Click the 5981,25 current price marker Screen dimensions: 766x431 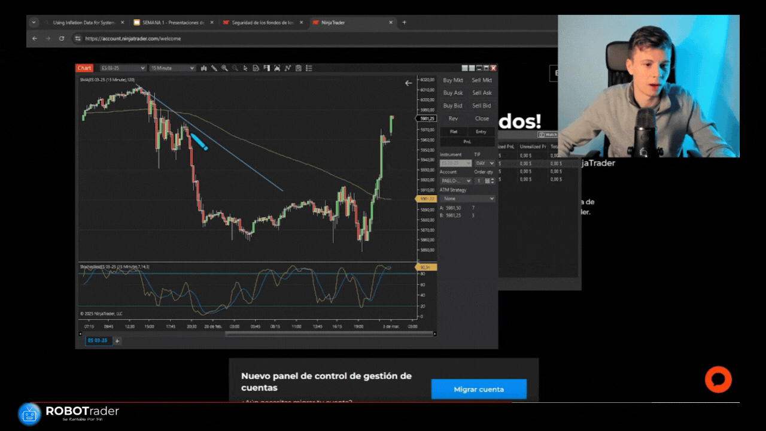pos(427,119)
